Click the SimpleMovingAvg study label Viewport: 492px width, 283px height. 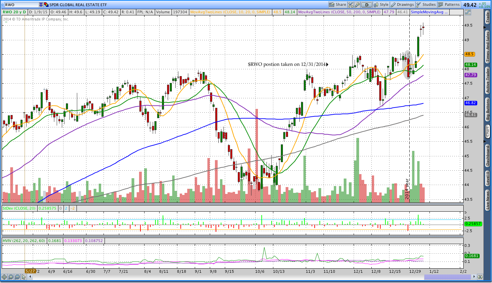coord(429,12)
